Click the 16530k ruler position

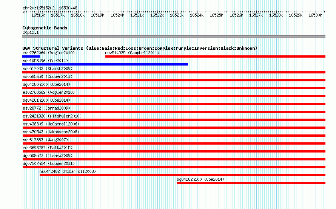pos(315,15)
